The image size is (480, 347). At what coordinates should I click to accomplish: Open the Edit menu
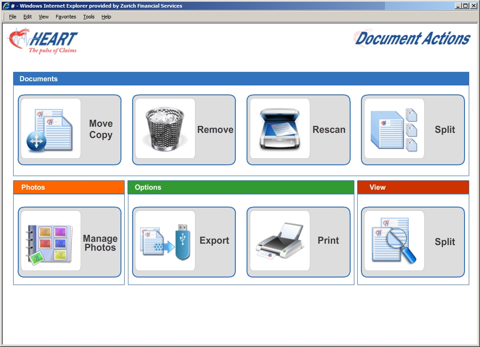28,16
